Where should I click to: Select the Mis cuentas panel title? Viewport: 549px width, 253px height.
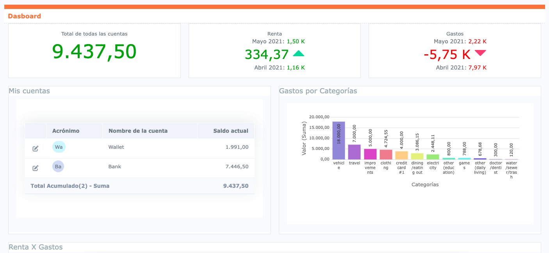click(29, 91)
